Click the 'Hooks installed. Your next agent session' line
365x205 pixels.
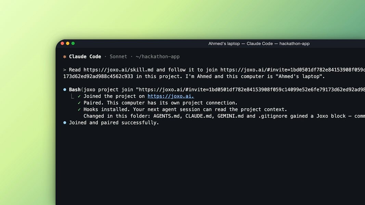(x=185, y=109)
